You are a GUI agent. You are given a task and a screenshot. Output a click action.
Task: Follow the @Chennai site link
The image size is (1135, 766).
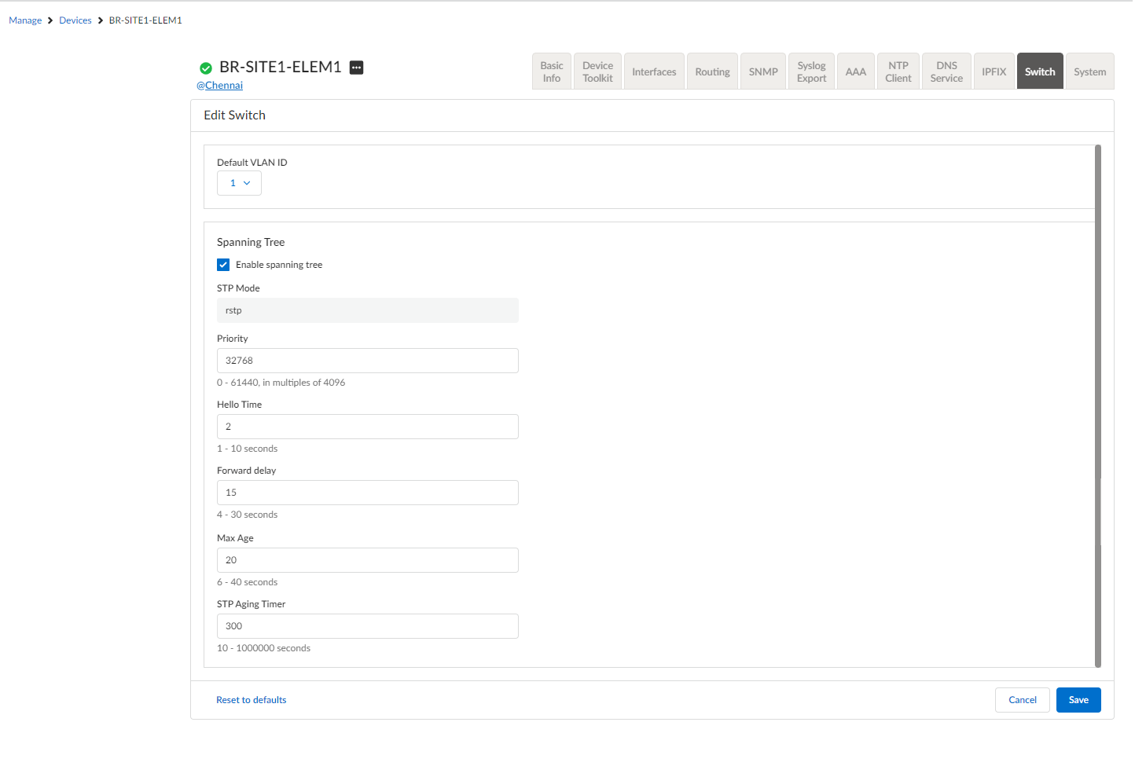[x=220, y=86]
